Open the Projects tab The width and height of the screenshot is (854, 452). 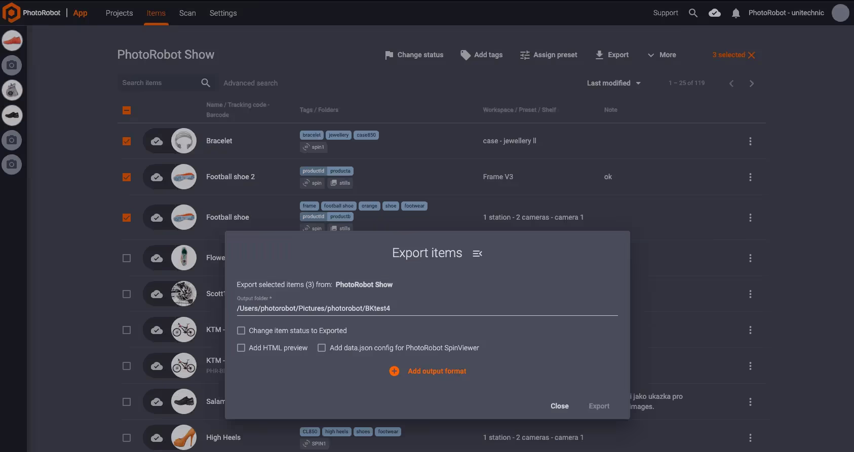coord(119,13)
